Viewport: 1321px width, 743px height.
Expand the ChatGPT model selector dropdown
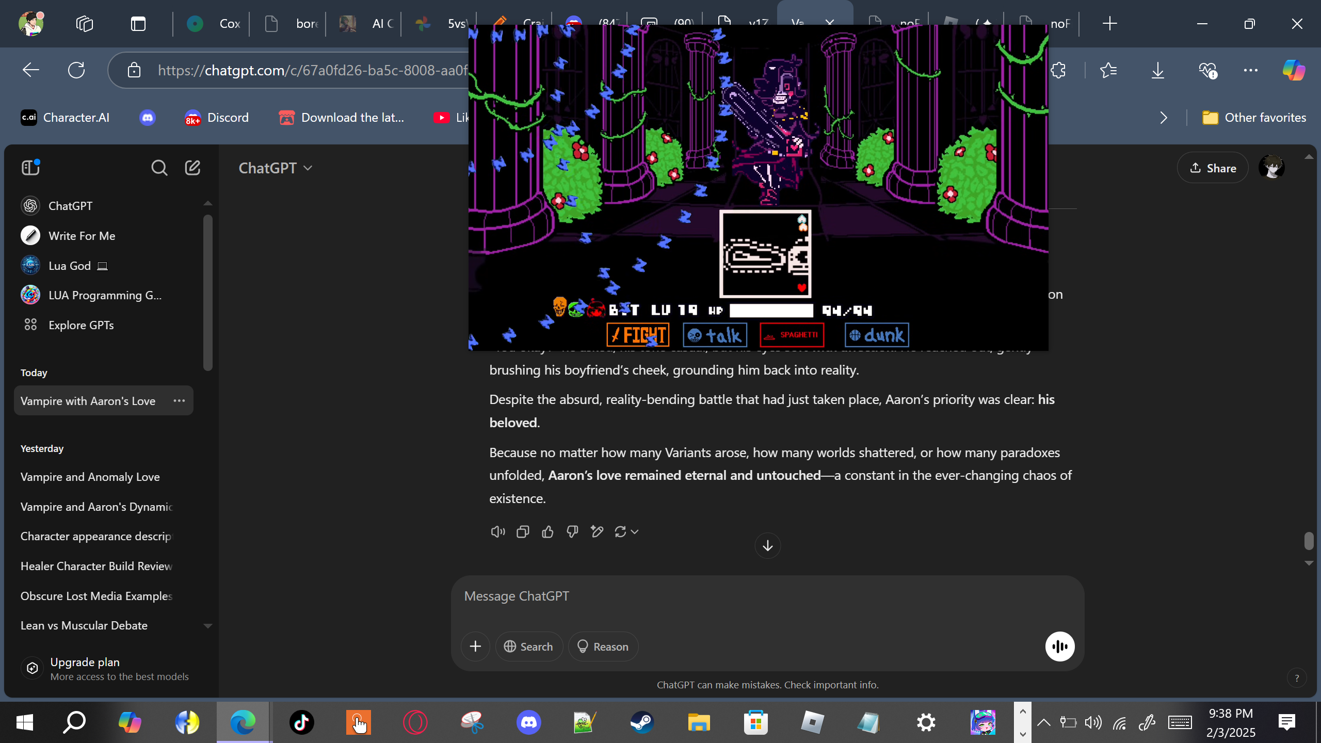[276, 168]
